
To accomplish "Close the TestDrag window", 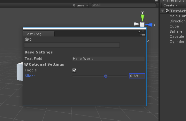I will coord(143,31).
